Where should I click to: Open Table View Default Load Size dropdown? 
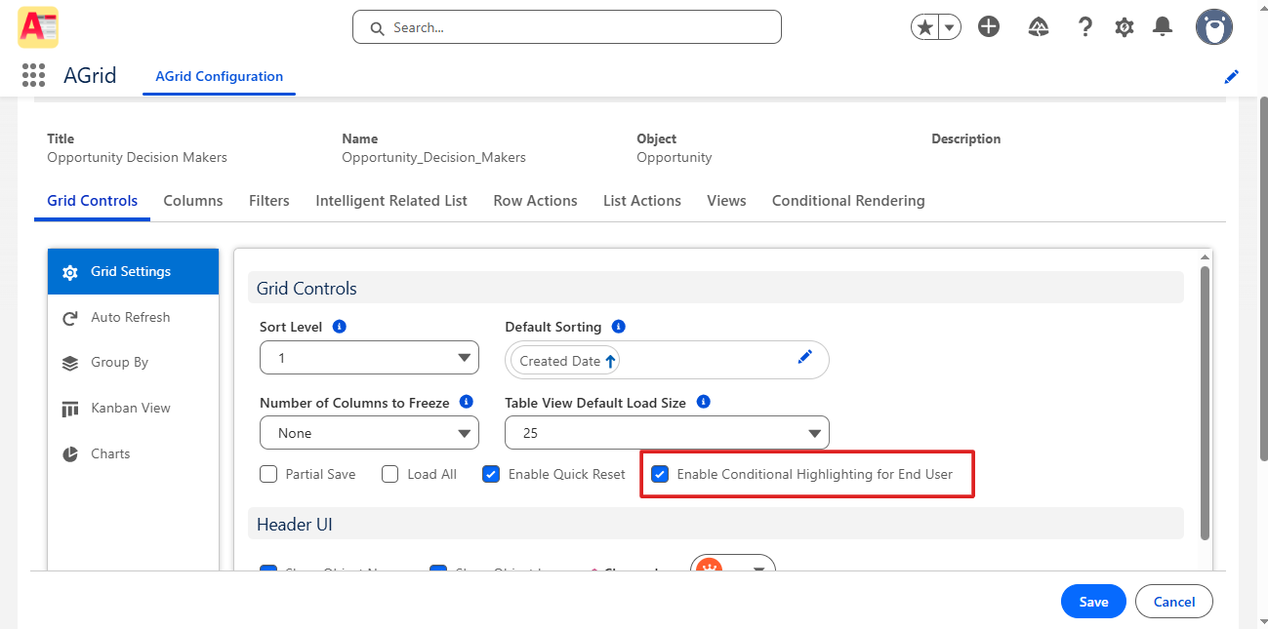point(667,433)
